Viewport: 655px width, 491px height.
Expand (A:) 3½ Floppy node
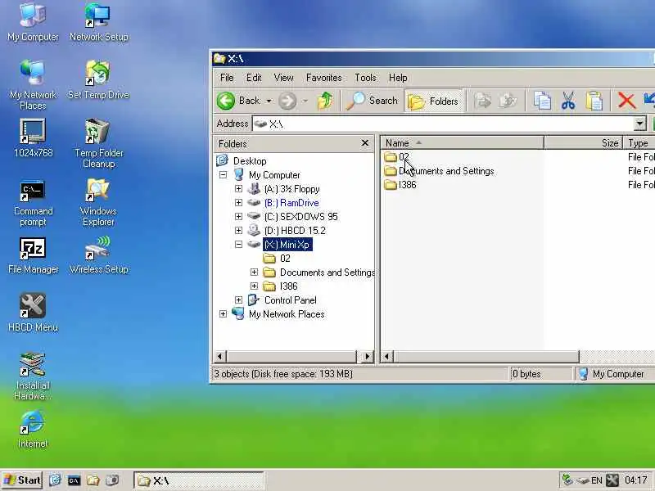coord(238,189)
